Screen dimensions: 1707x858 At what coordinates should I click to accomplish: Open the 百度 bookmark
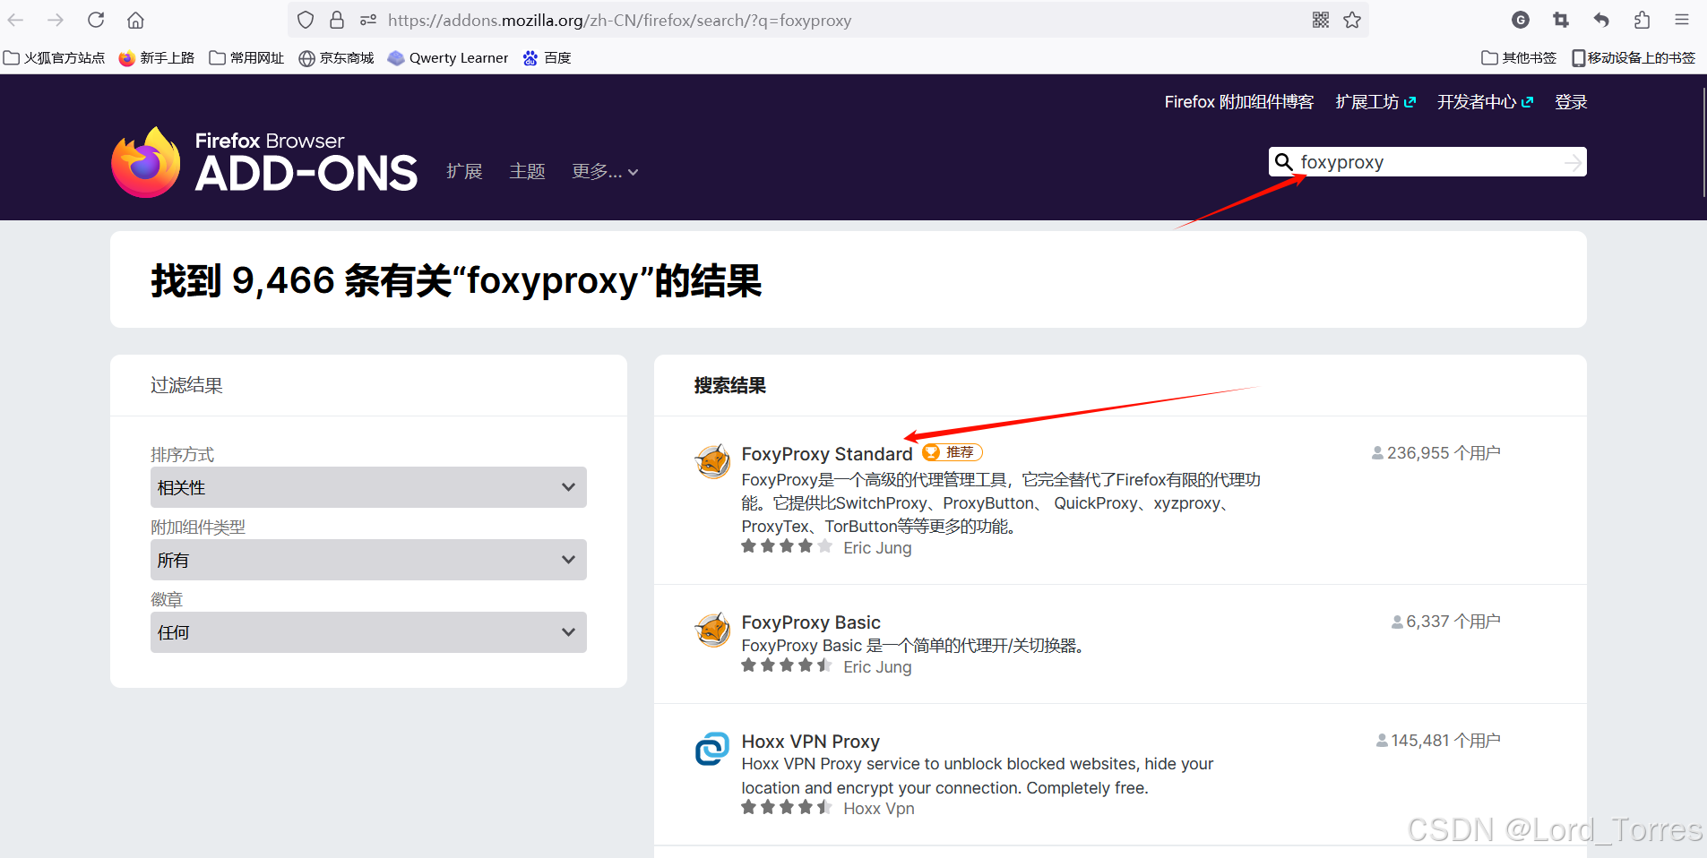[547, 58]
